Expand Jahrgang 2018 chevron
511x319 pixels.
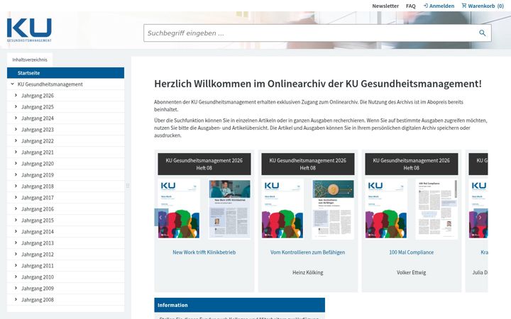tap(16, 186)
